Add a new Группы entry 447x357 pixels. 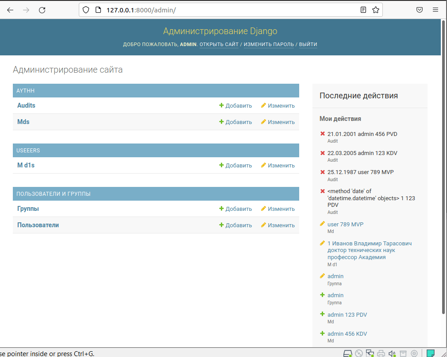coord(235,209)
